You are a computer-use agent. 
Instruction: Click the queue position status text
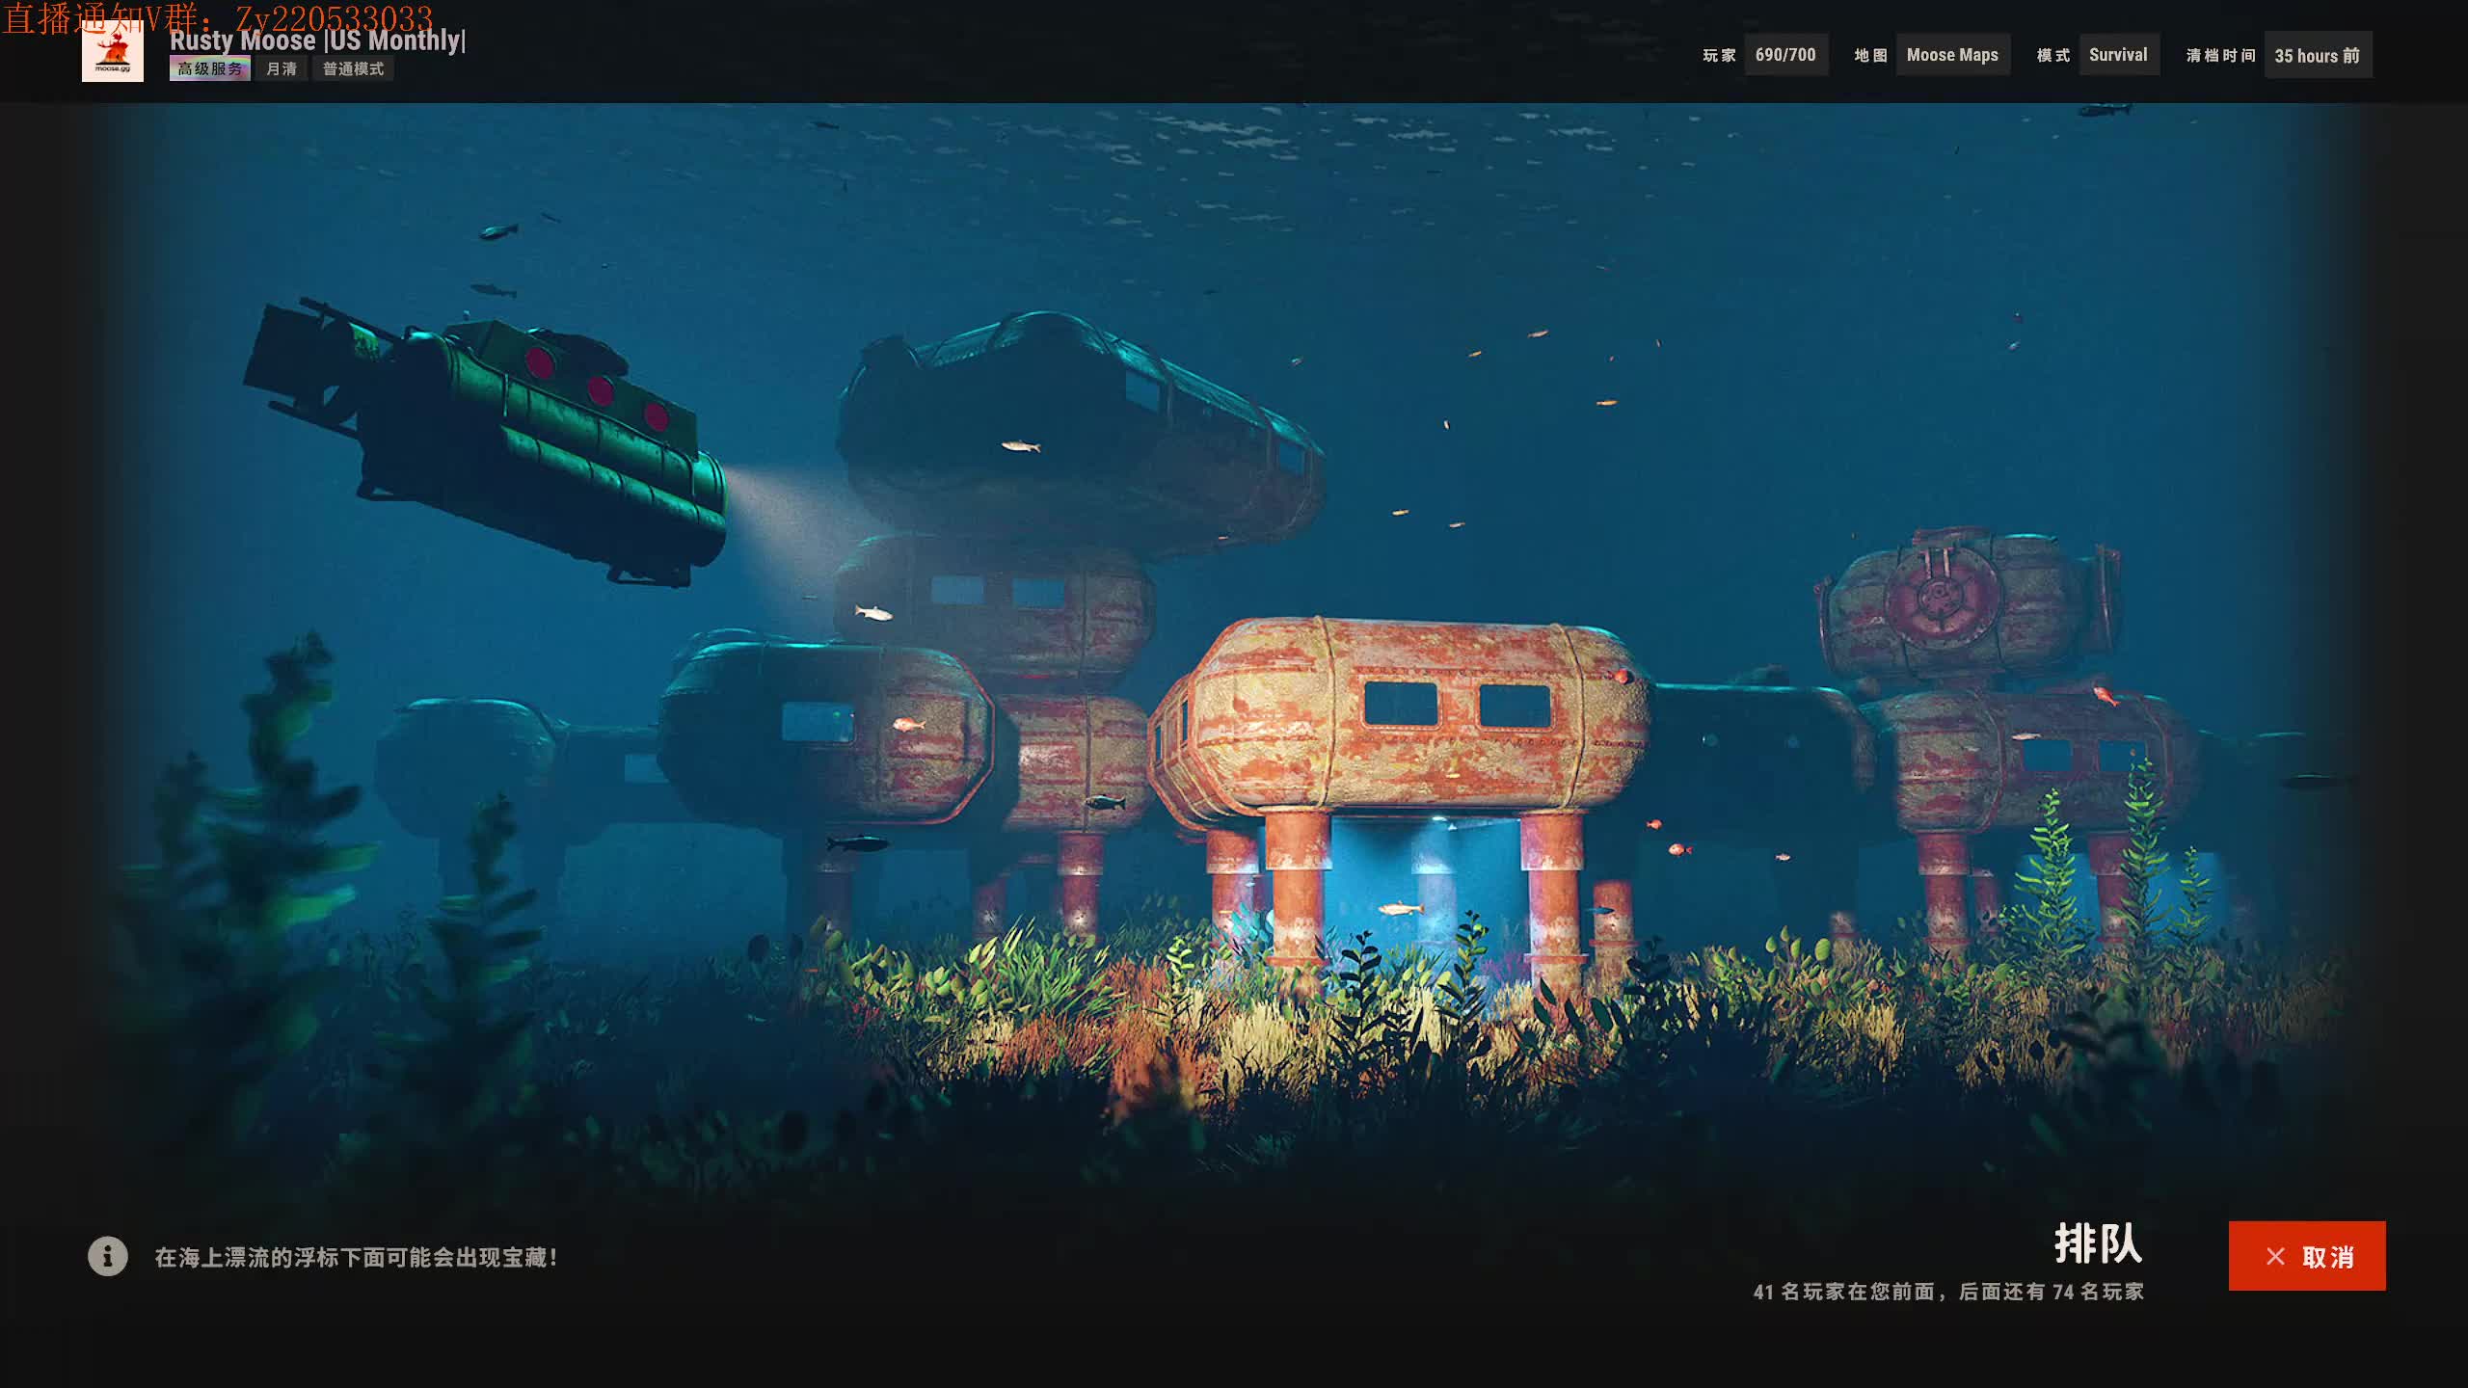click(x=1948, y=1292)
